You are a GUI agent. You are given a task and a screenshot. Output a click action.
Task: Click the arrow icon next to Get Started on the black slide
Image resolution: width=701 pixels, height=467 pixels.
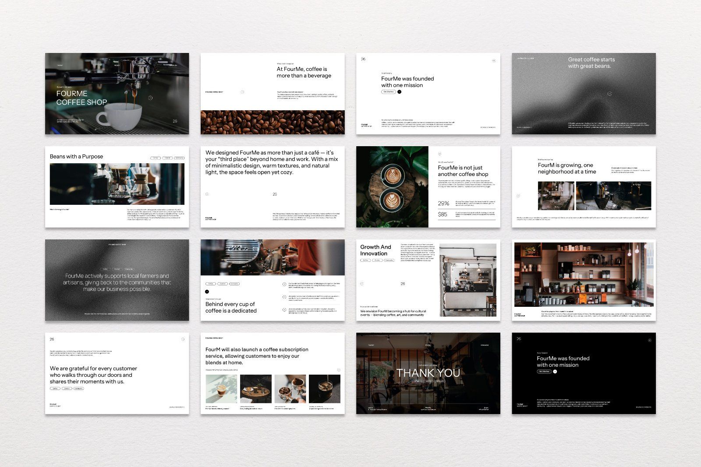tap(555, 371)
